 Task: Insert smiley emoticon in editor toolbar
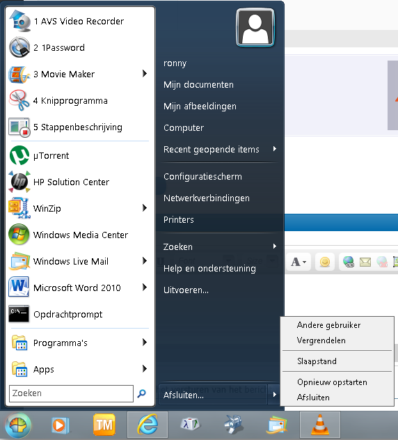point(325,262)
